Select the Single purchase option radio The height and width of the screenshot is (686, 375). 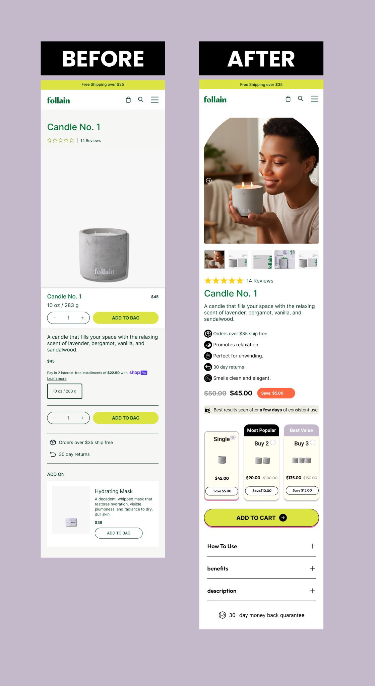pyautogui.click(x=233, y=437)
